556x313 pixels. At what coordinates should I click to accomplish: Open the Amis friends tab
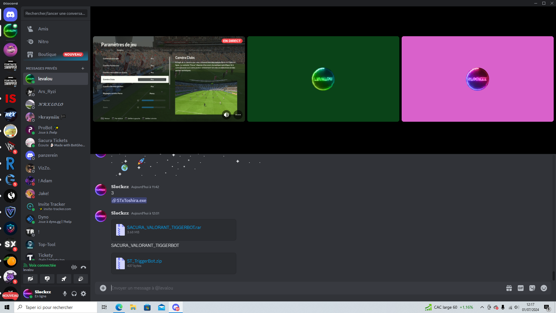(x=56, y=29)
